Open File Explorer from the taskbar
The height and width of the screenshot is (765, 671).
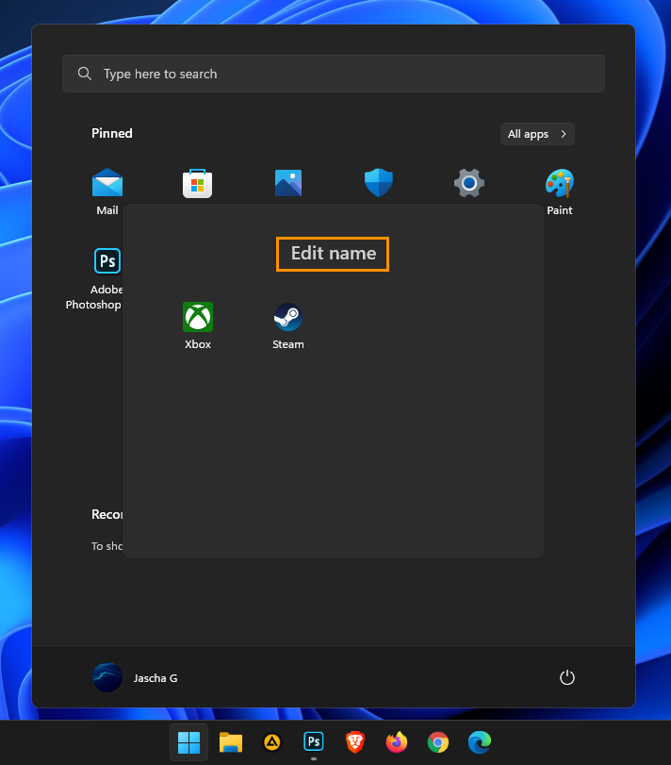pos(231,742)
